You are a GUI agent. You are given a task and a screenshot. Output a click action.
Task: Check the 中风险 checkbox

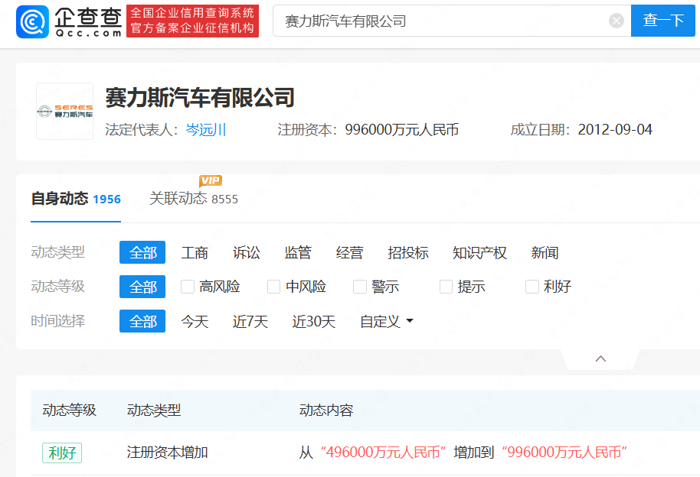[x=273, y=287]
